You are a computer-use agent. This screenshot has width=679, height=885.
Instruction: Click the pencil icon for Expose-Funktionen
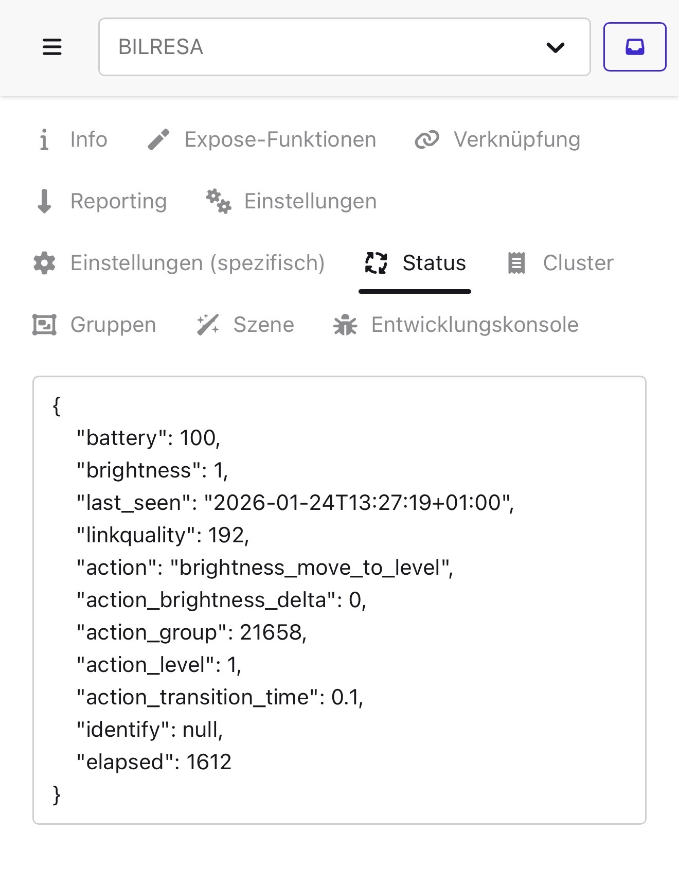(x=158, y=139)
